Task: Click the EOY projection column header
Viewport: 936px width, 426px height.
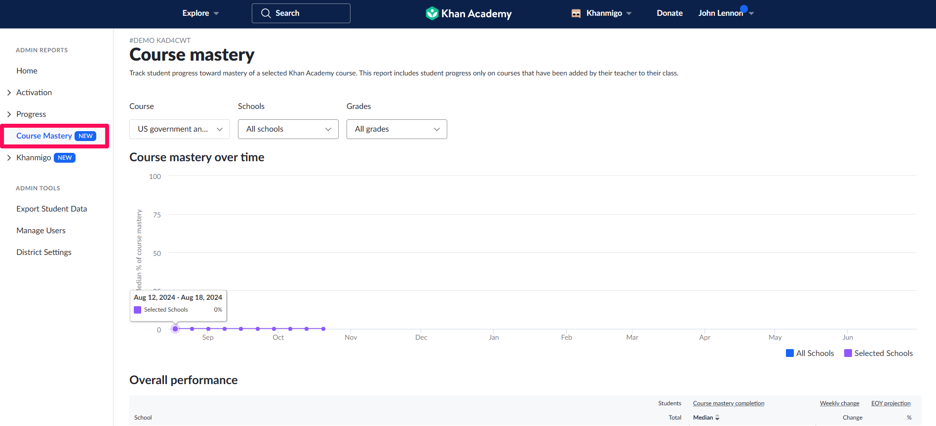Action: click(x=891, y=403)
